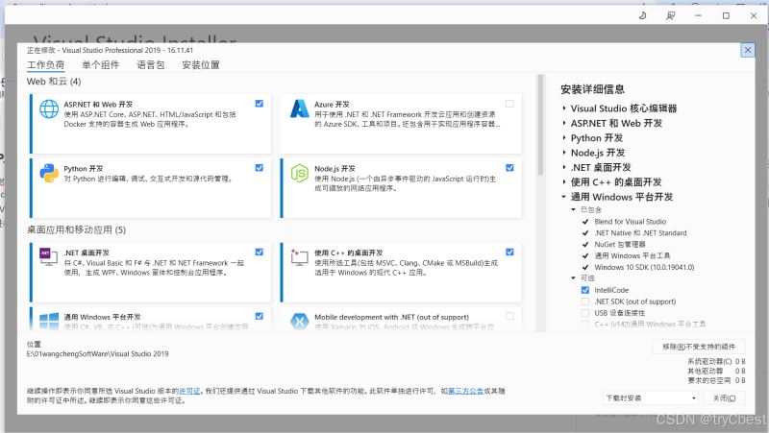Click the Xamarin mobile development icon
The image size is (769, 433).
point(299,322)
